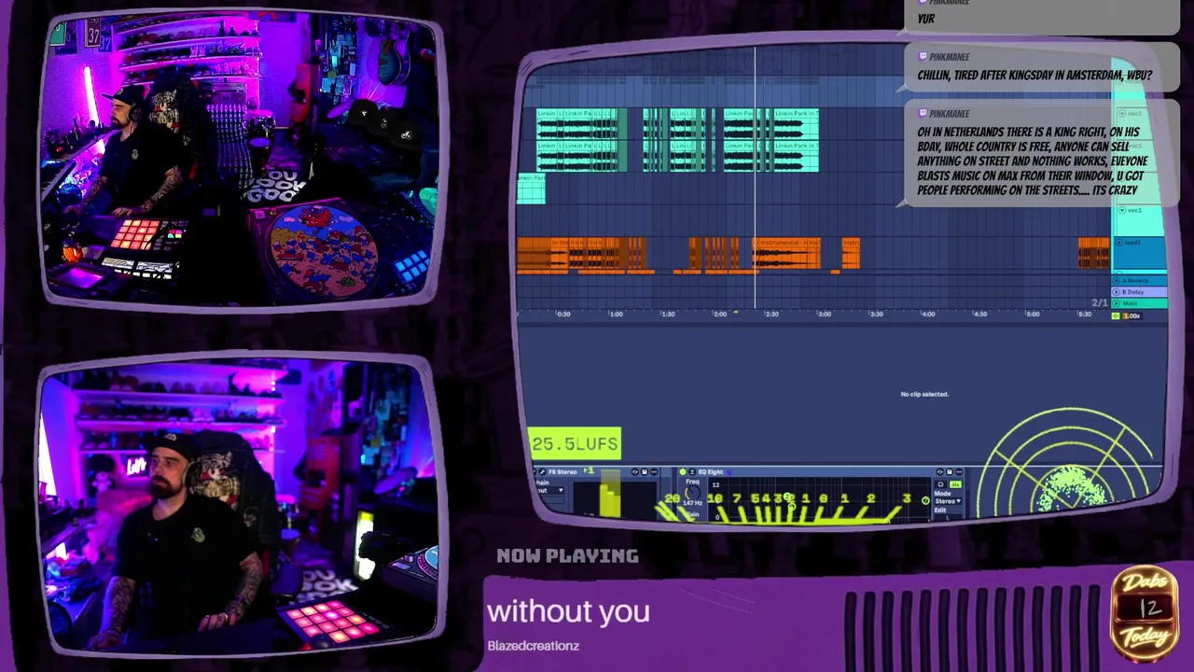Click the 1:00 mark on the time ruler
Screen dimensions: 1194x672
(616, 314)
